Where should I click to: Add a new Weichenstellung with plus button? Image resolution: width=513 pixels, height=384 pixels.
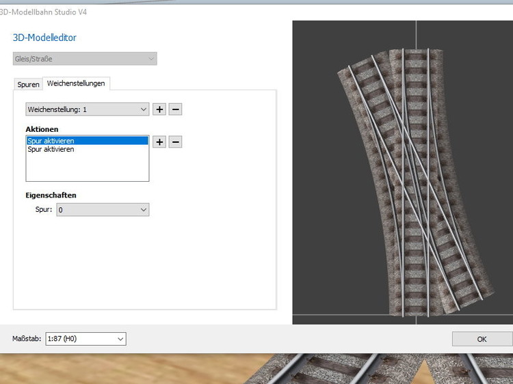[x=159, y=109]
